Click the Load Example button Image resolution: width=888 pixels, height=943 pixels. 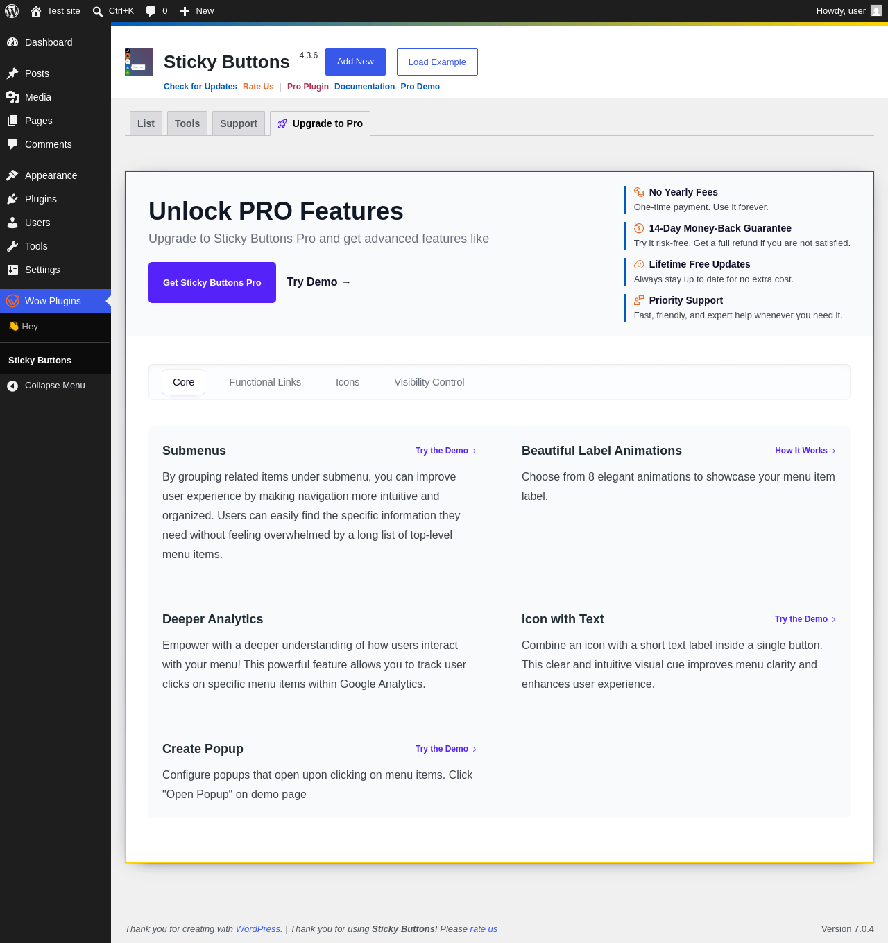pos(437,62)
